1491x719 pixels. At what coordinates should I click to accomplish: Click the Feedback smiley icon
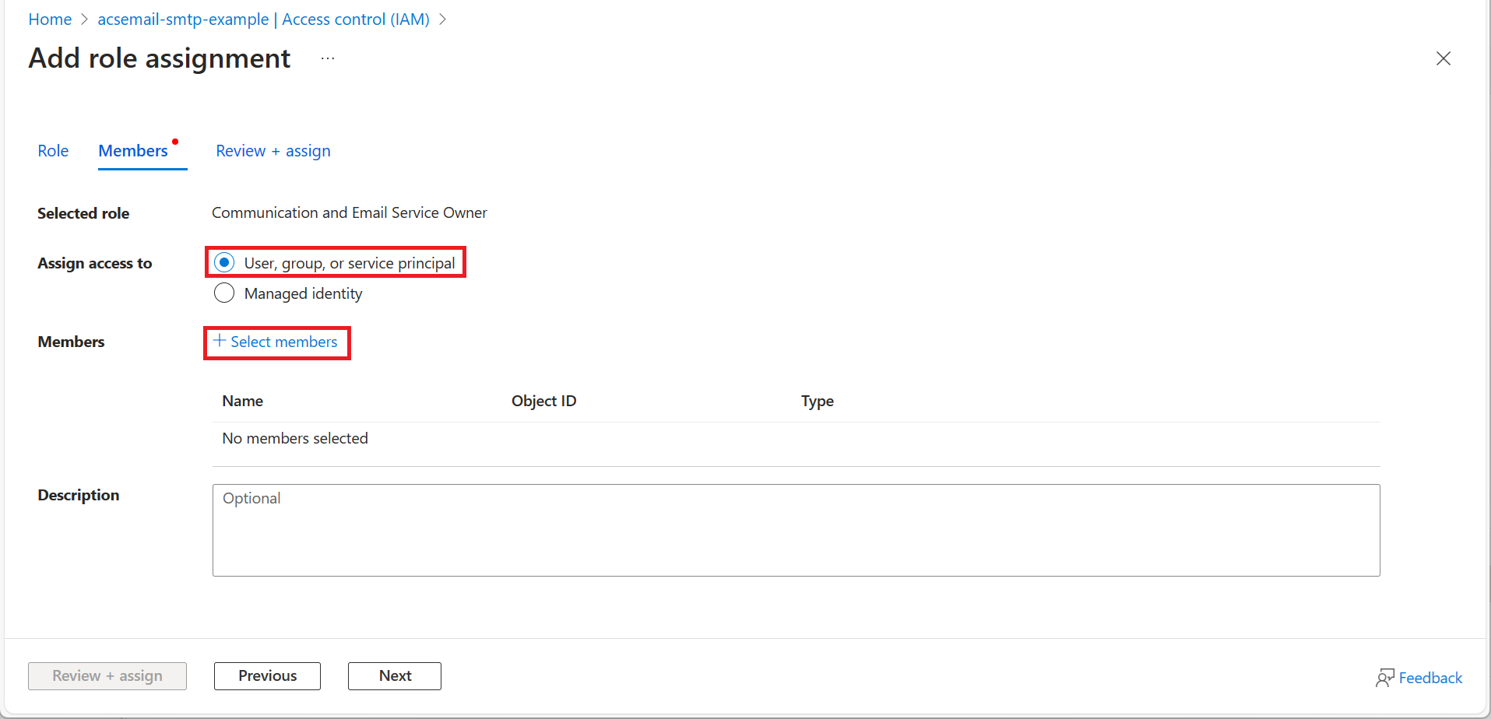1385,677
